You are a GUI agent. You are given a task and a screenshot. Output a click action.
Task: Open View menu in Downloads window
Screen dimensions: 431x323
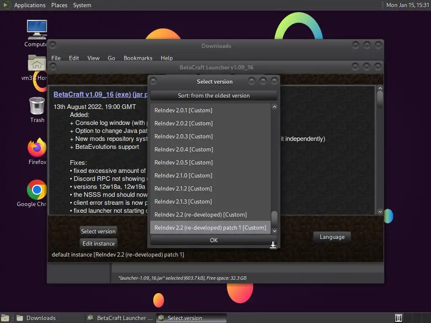[x=93, y=58]
